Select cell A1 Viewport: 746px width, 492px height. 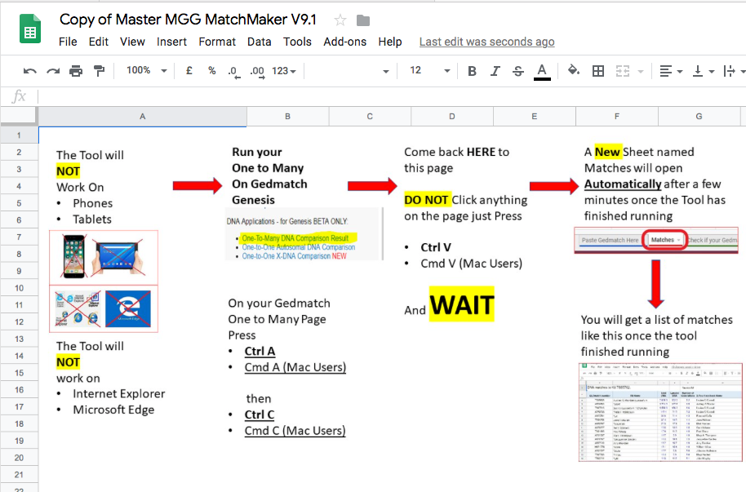click(142, 135)
